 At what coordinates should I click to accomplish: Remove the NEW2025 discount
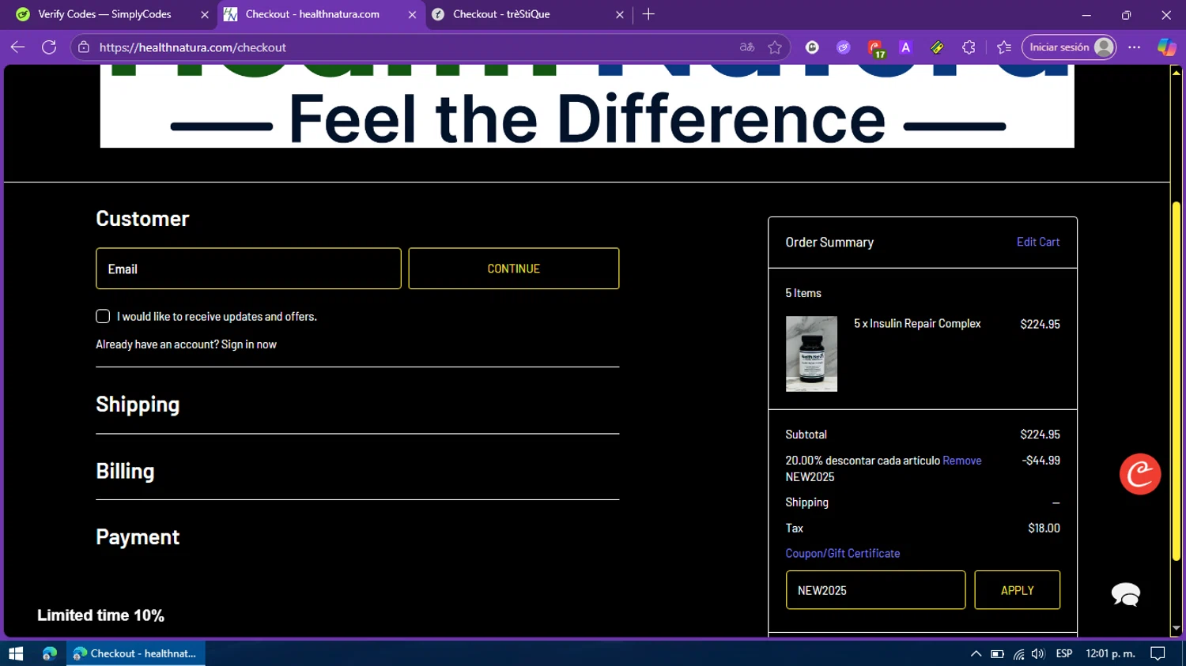pos(962,461)
